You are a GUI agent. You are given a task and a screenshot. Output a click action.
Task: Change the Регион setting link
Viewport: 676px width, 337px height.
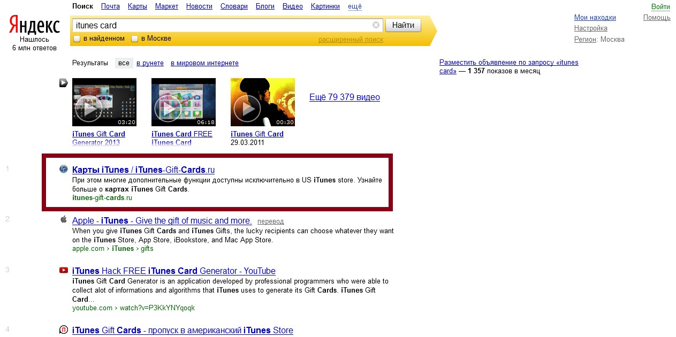[585, 39]
